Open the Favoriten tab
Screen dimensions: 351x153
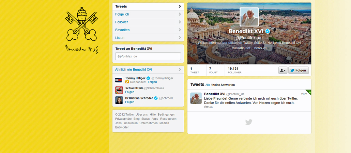[148, 30]
